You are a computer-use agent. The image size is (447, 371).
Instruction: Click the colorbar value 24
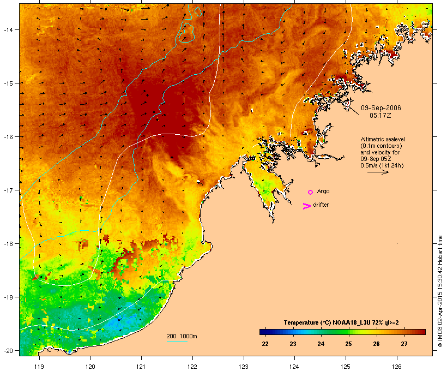321,344
